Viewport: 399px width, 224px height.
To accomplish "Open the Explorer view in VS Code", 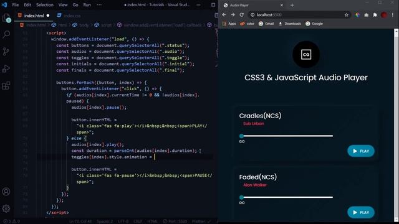I will (6, 18).
